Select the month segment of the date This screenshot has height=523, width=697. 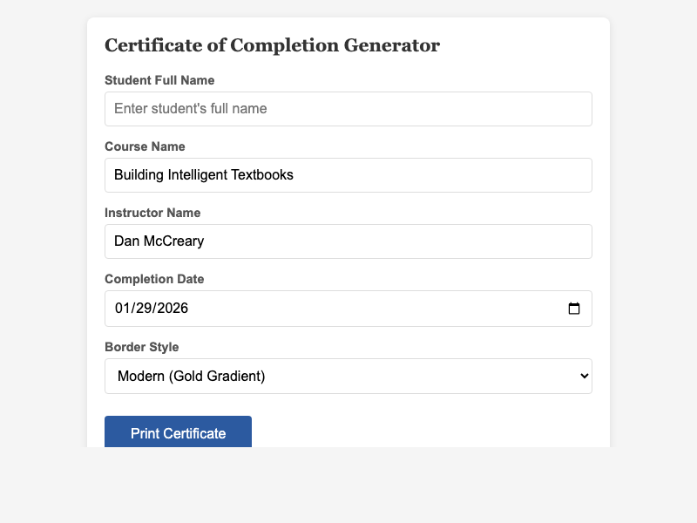click(x=121, y=309)
